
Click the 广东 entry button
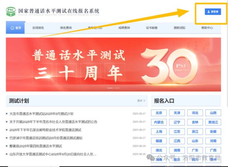[195, 150]
